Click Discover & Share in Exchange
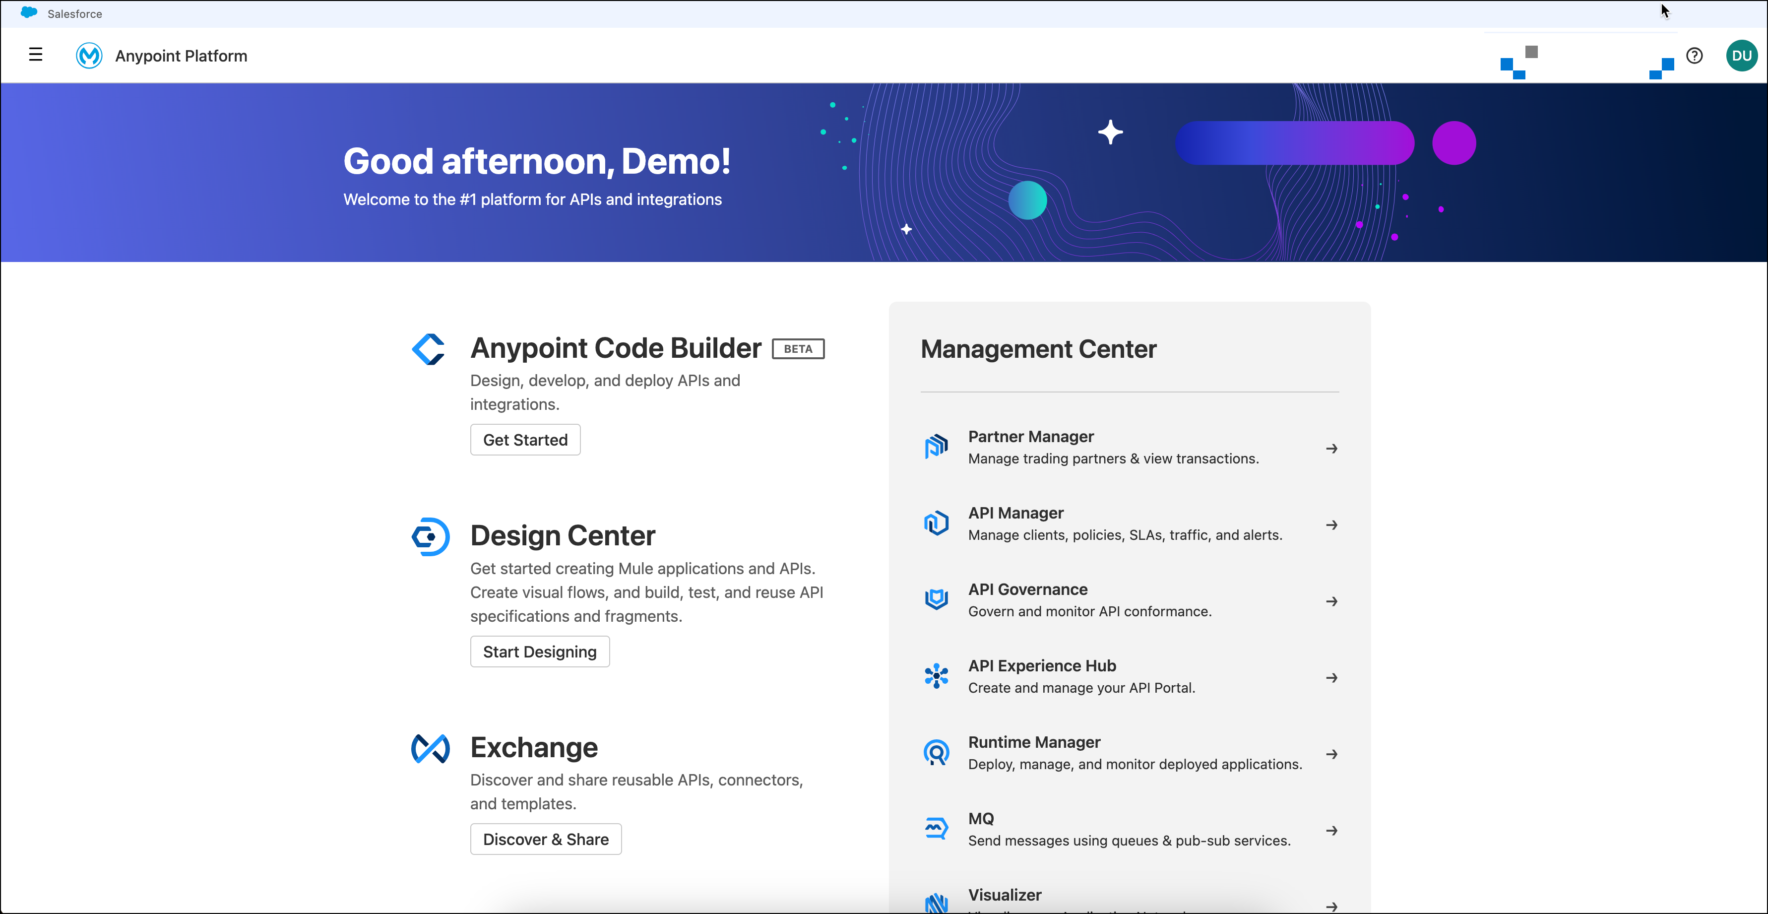The width and height of the screenshot is (1768, 914). (x=547, y=838)
